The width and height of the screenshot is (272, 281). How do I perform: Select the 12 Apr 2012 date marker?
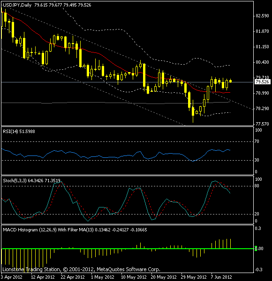click(x=43, y=277)
